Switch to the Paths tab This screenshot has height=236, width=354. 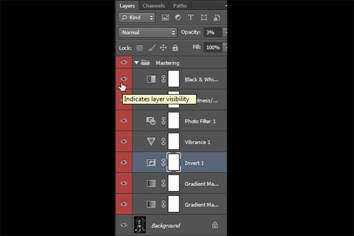[x=180, y=6]
